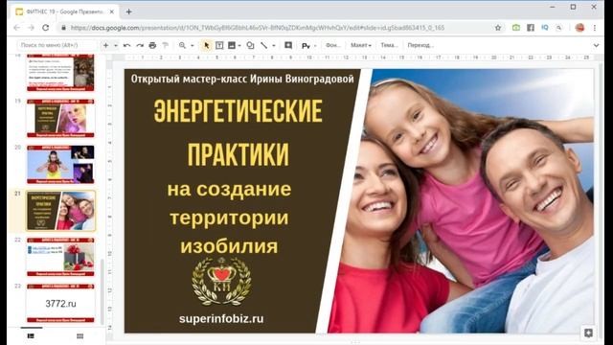This screenshot has height=345, width=613.
Task: Open the input tools dropdown arrow
Action: point(315,46)
